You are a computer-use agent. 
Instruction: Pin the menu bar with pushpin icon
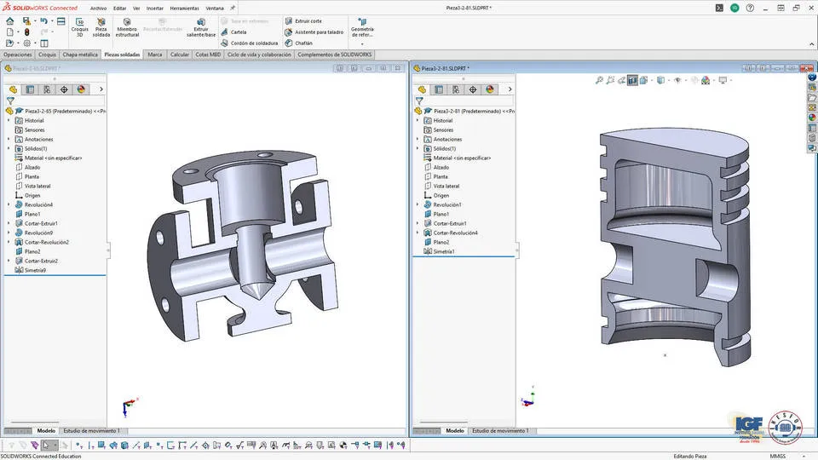click(233, 9)
